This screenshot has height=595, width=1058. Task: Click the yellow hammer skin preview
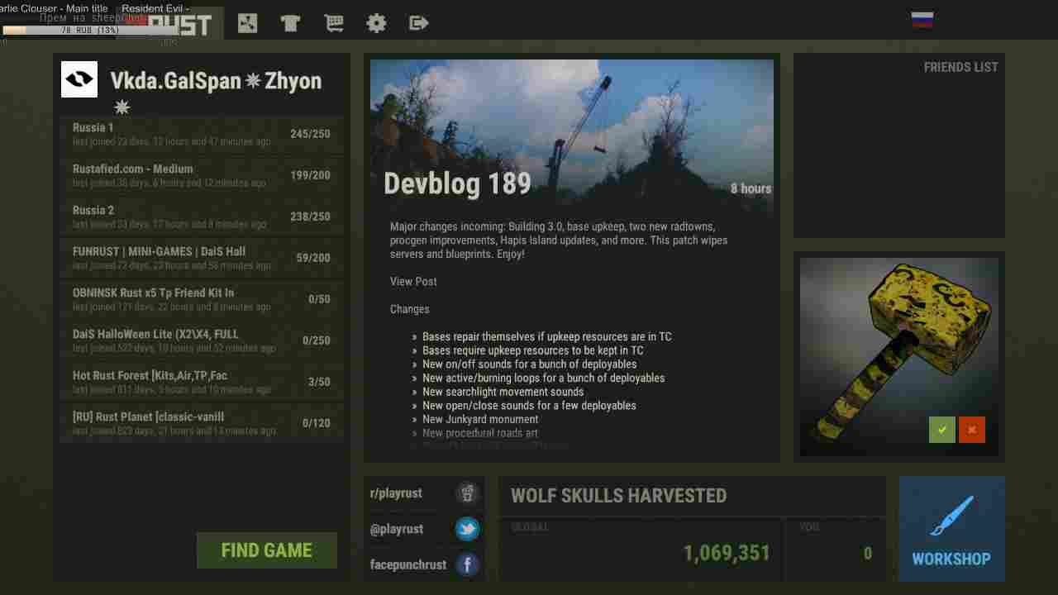point(899,357)
